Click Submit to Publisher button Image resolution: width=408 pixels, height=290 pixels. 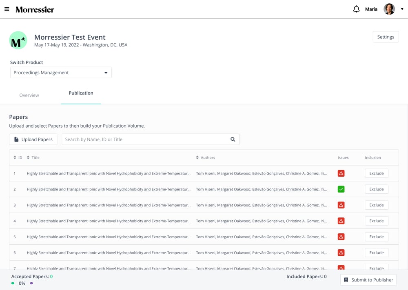click(x=368, y=280)
